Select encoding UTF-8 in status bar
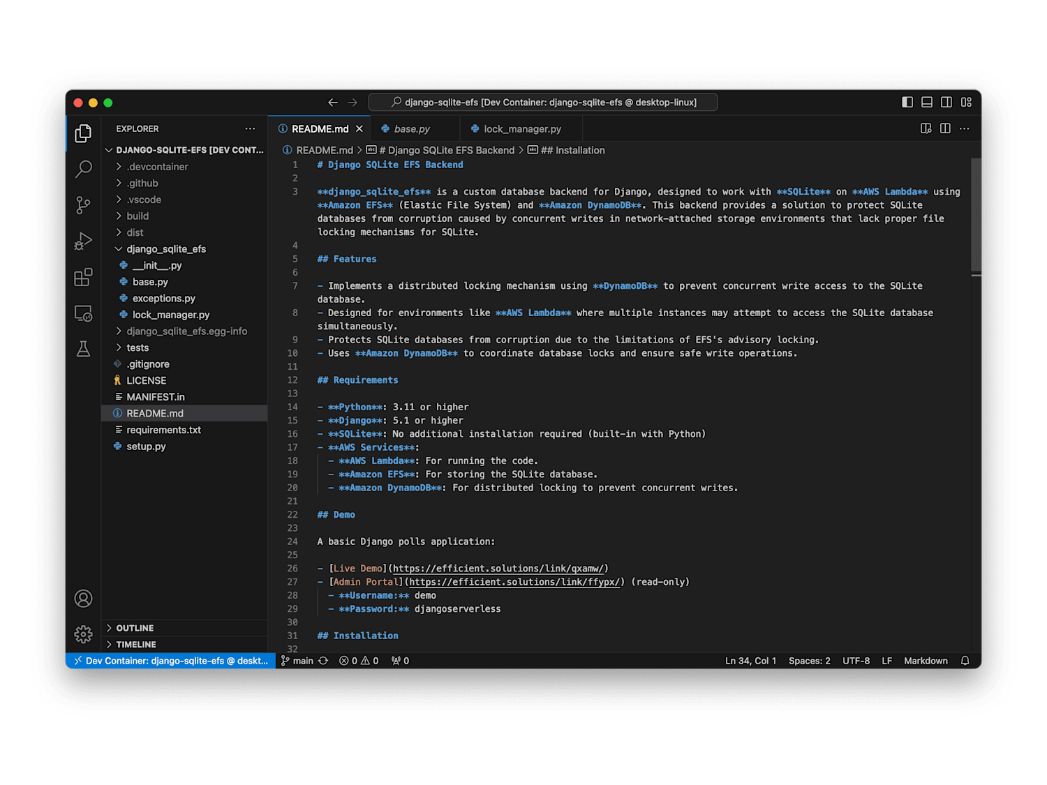 point(856,661)
